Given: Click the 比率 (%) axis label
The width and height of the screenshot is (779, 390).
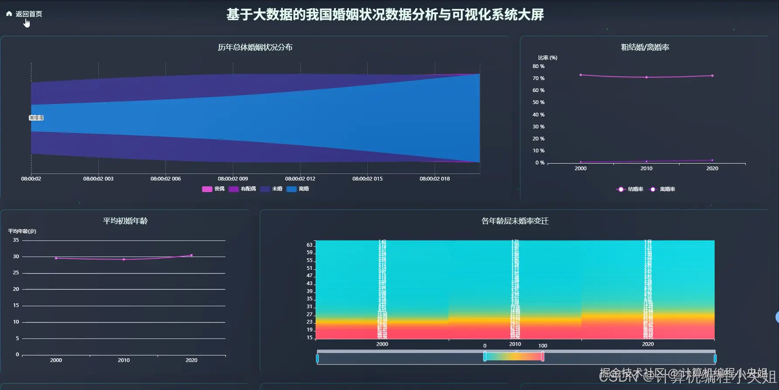Looking at the screenshot, I should click(x=547, y=58).
